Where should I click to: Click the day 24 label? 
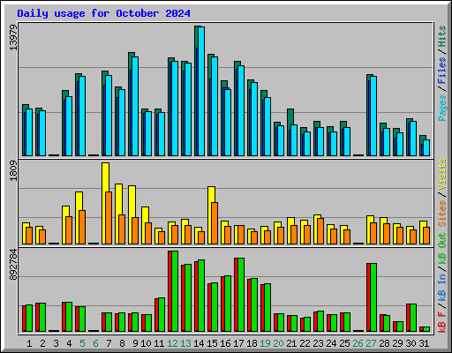(331, 343)
